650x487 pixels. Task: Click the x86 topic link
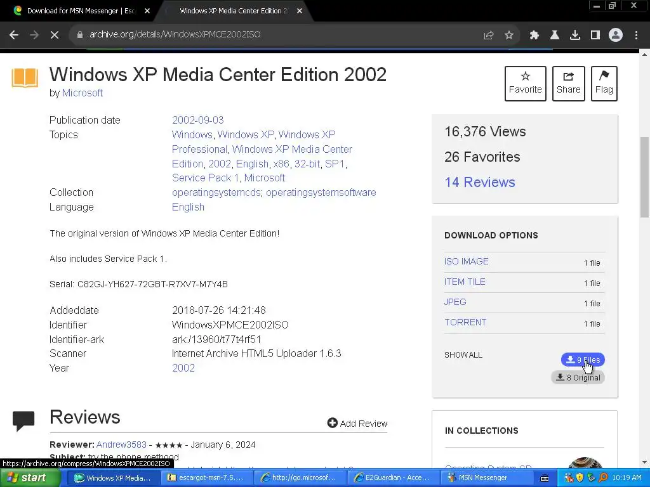(281, 164)
